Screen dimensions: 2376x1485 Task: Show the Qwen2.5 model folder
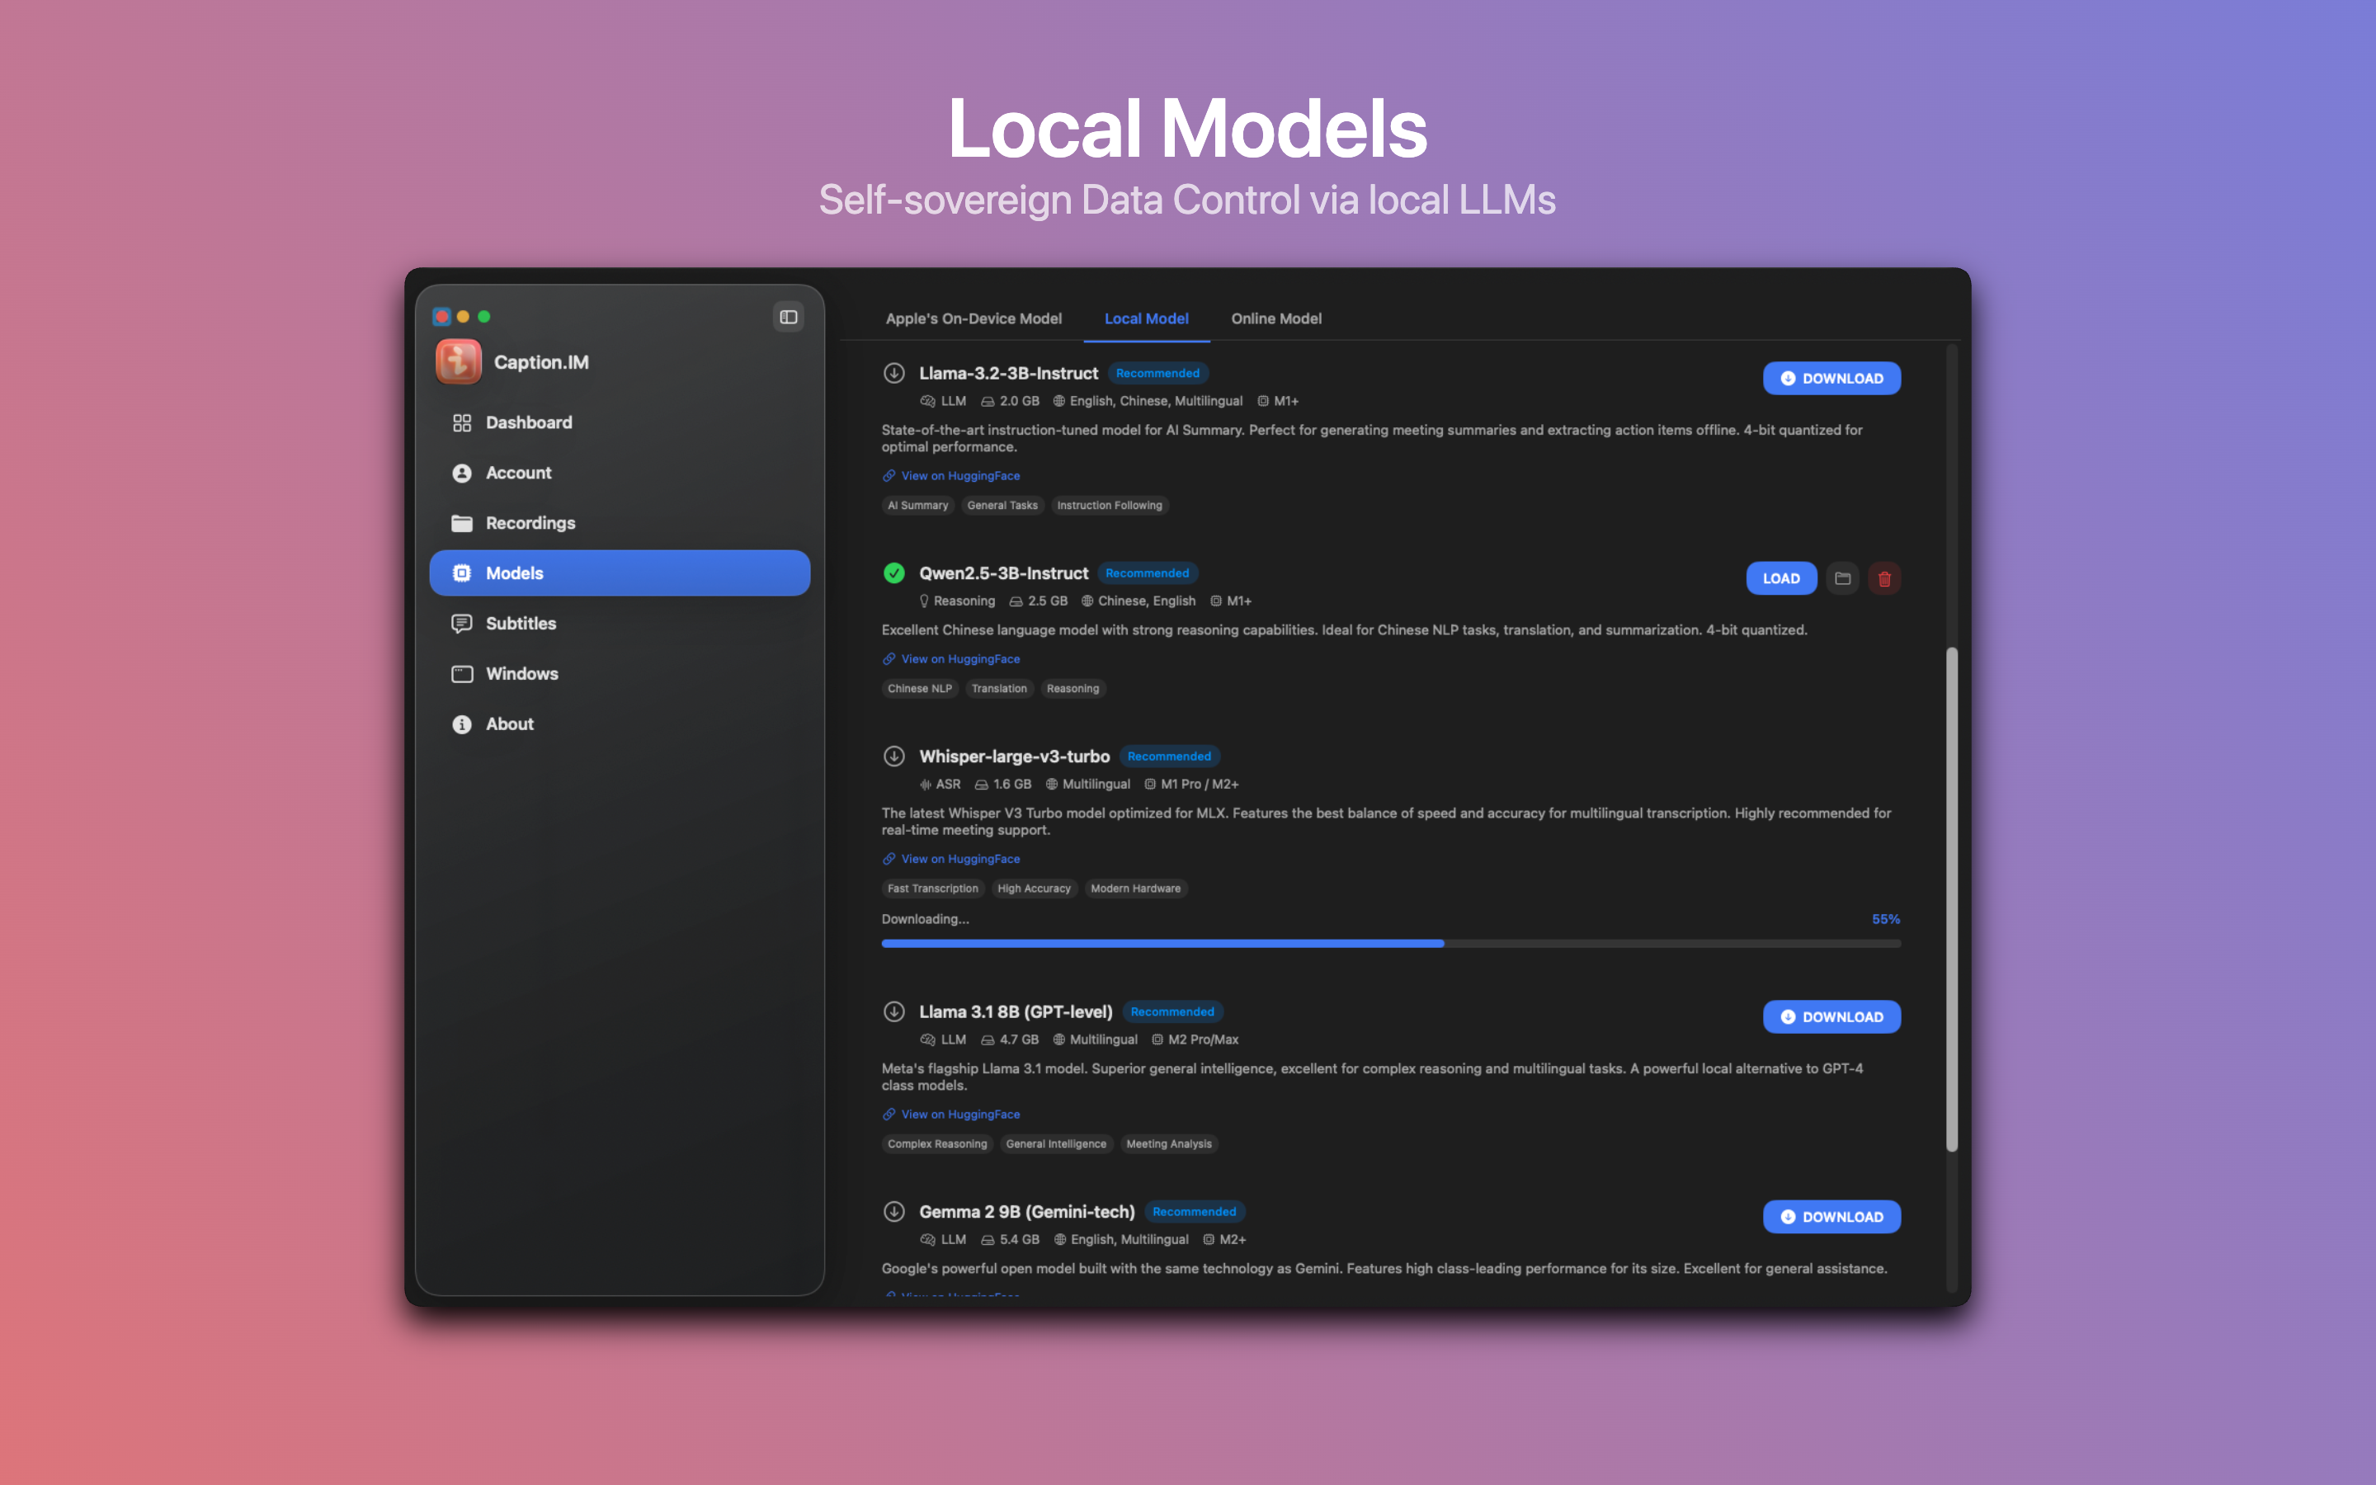1843,578
